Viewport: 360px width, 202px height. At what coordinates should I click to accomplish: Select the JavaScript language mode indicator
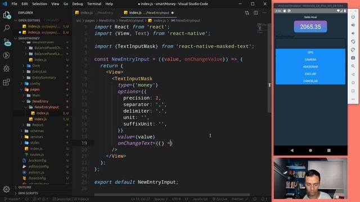coord(200,199)
